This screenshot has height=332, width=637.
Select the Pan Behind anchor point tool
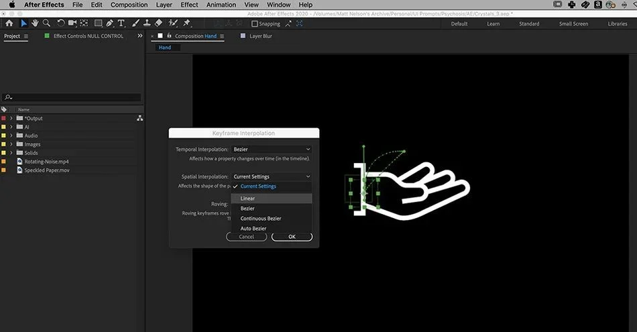pos(84,23)
